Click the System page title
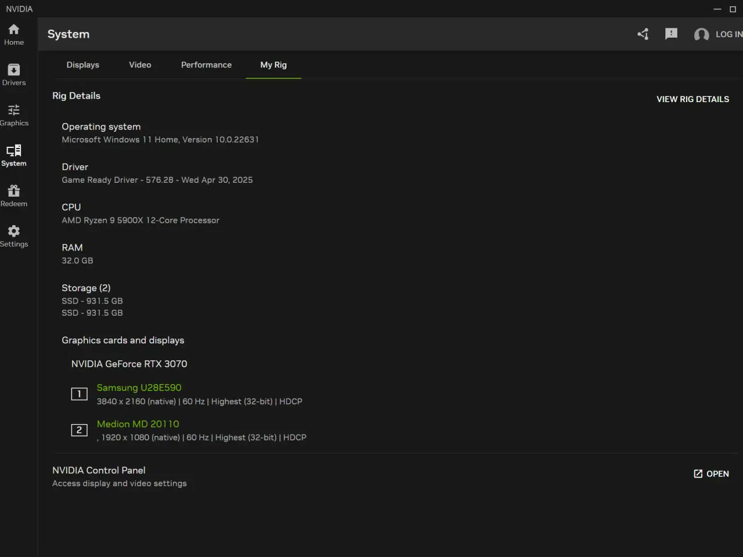This screenshot has width=743, height=557. click(68, 34)
